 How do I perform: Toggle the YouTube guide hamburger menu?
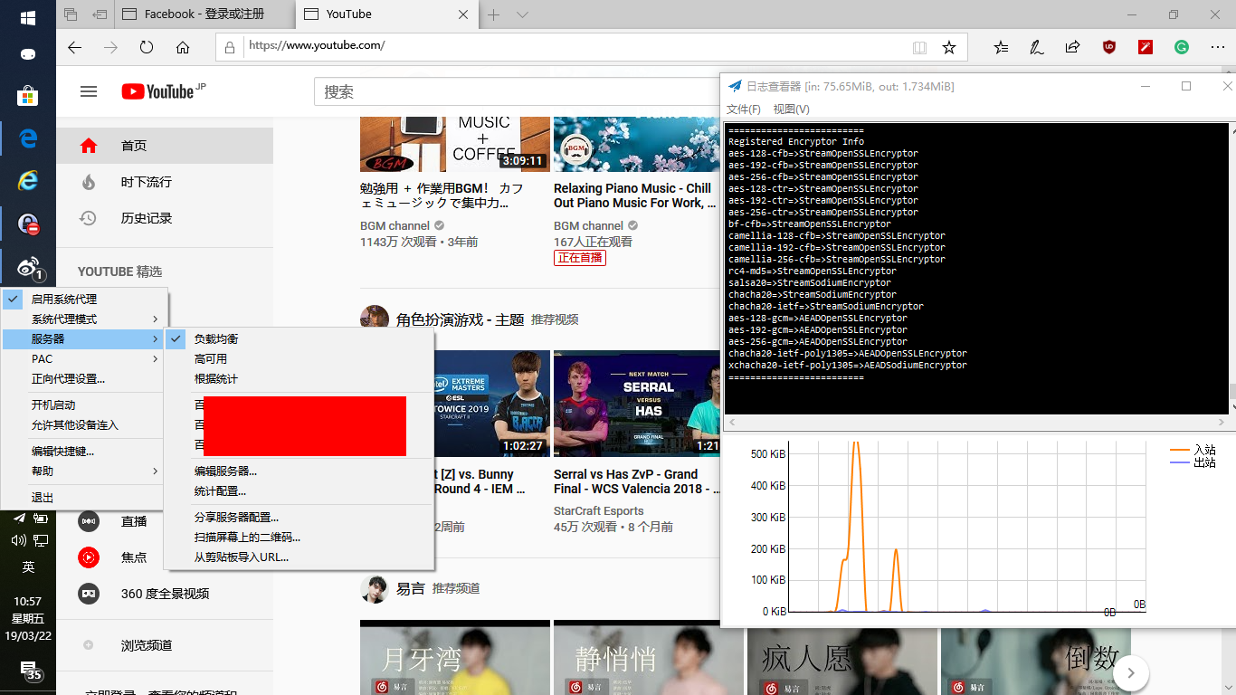coord(89,91)
